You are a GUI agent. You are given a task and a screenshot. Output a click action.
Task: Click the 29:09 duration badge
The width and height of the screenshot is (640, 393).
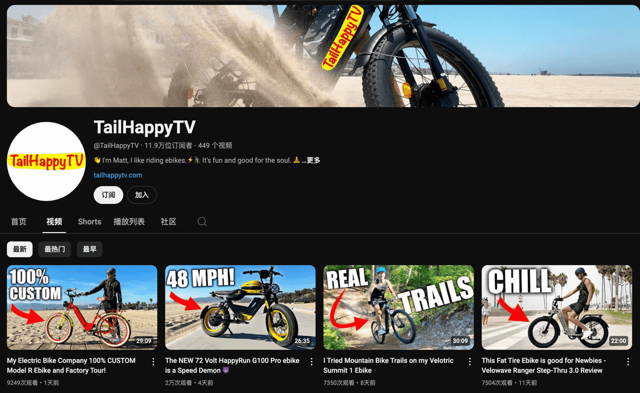(144, 341)
